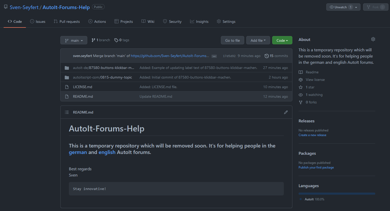The height and width of the screenshot is (211, 390).
Task: Click the commit history clock icon
Action: click(266, 56)
